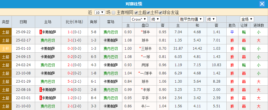Viewport: 268px width, 110px height.
Task: Close the 对赛往绩 dialog with X
Action: pyautogui.click(x=262, y=4)
